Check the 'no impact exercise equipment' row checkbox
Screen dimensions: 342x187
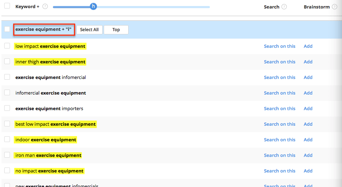coord(7,170)
